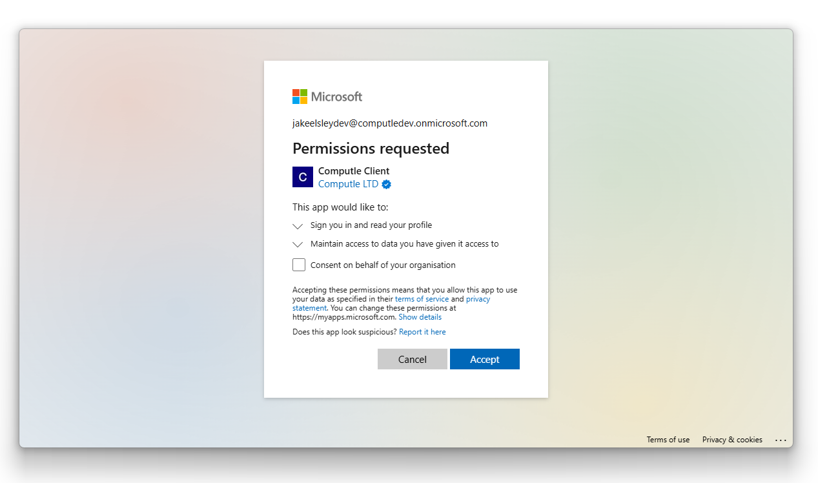The height and width of the screenshot is (483, 818).
Task: Open the privacy statement link
Action: coord(478,300)
